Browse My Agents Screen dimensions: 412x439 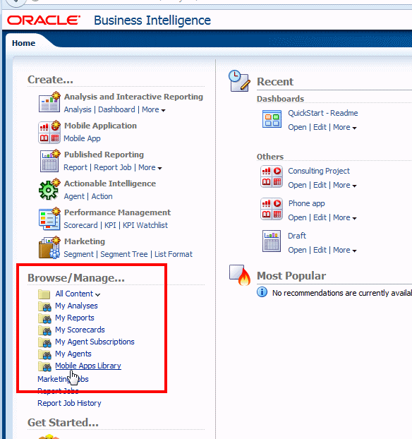tap(73, 354)
